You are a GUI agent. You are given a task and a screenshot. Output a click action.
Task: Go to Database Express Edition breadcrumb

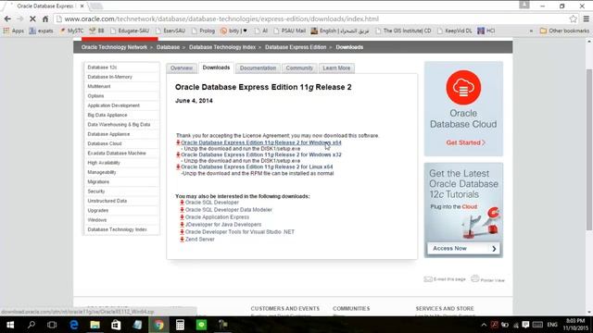(296, 47)
